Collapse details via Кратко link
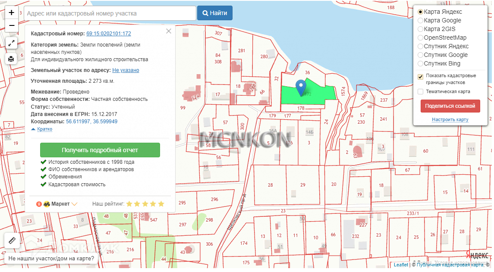This screenshot has height=272, width=494. [x=44, y=129]
